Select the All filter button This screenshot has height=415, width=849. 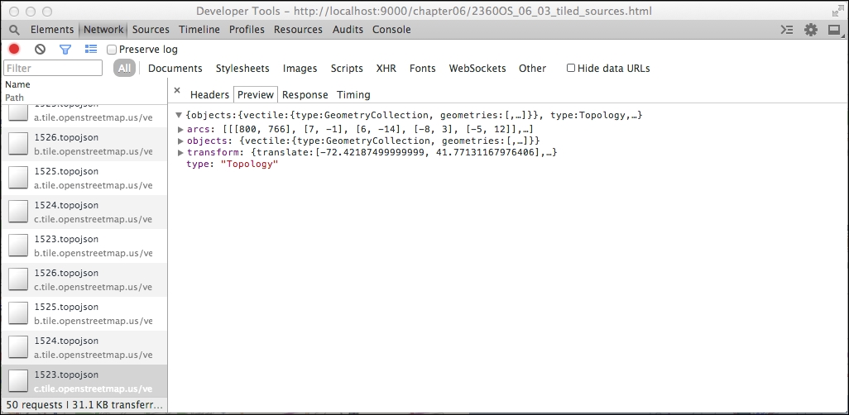point(124,68)
